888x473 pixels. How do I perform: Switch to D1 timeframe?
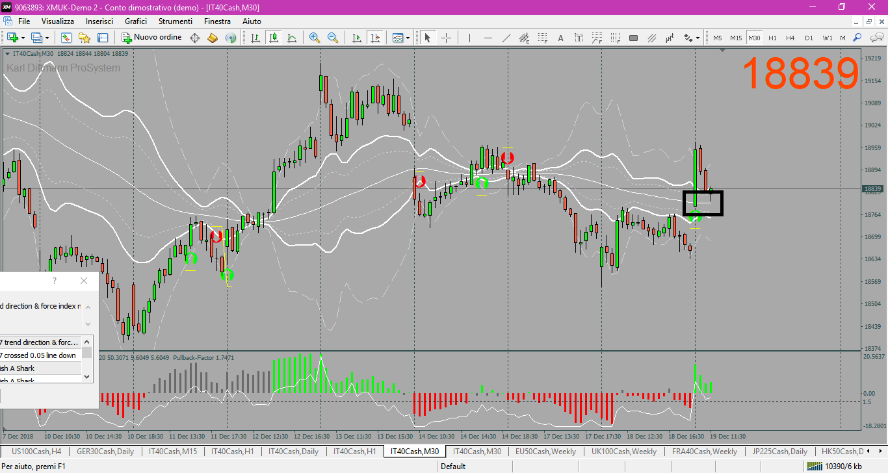tap(809, 38)
